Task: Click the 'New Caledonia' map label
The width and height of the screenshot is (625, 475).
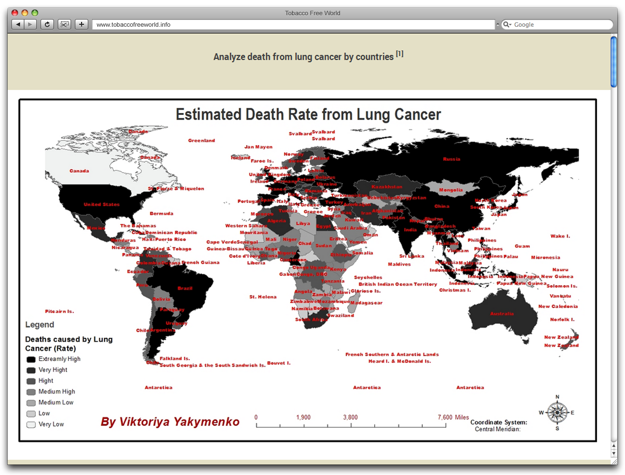Action: point(558,307)
